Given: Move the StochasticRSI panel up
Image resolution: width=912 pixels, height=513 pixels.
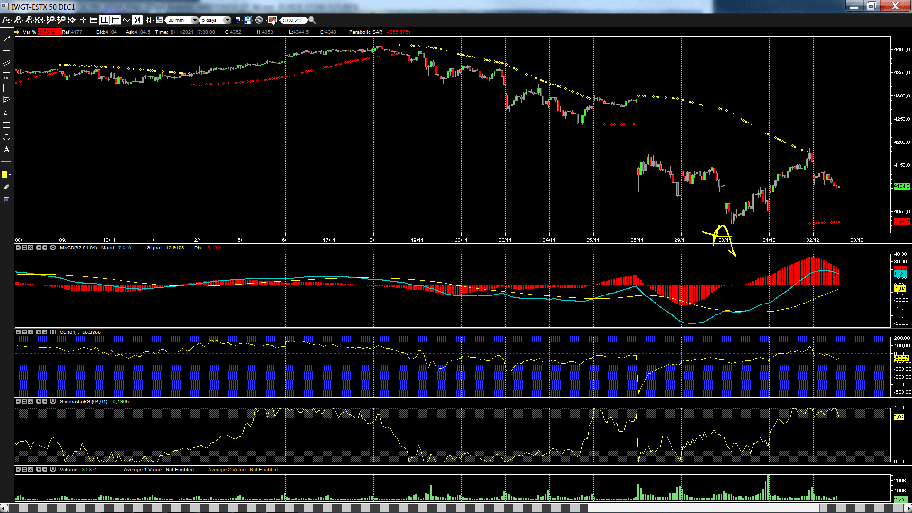Looking at the screenshot, I should coord(38,401).
